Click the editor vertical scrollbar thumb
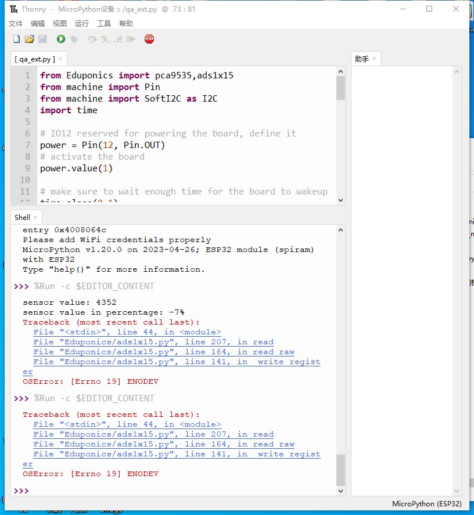The image size is (474, 515). 340,88
